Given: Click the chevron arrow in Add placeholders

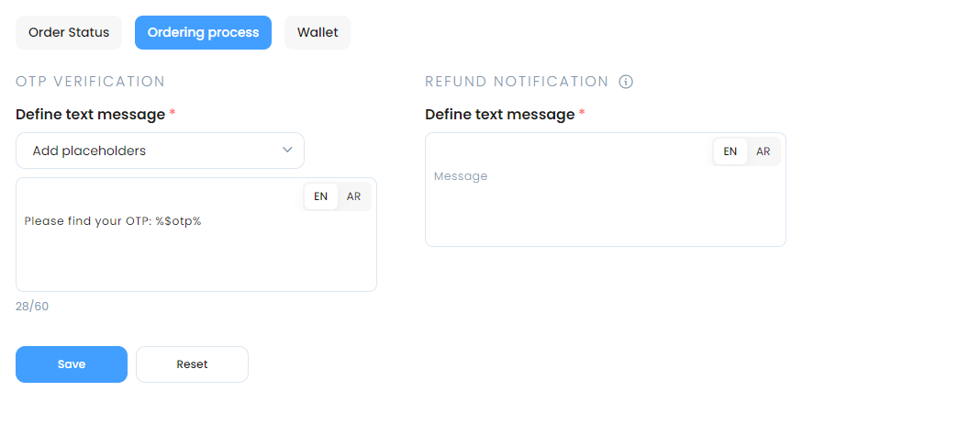Looking at the screenshot, I should pos(287,150).
